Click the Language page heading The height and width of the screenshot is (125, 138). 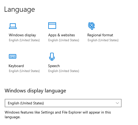point(20,10)
